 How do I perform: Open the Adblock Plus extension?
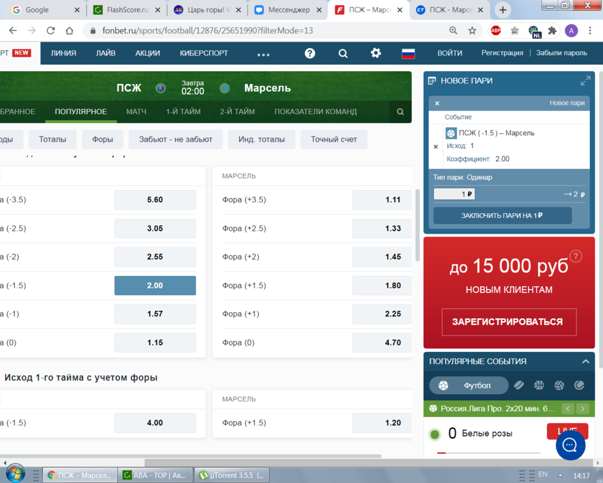(x=496, y=30)
